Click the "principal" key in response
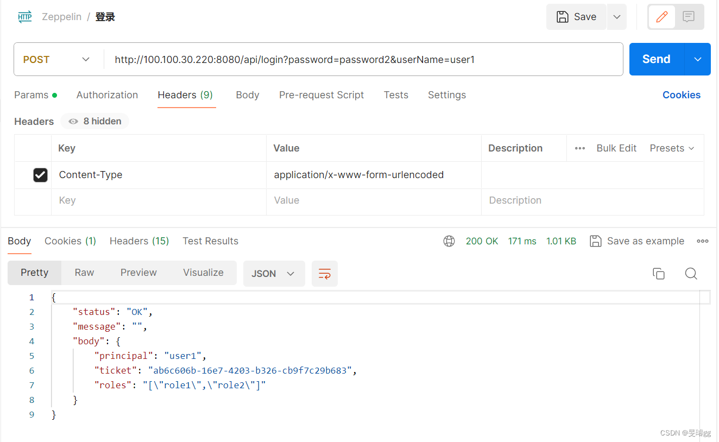 (124, 356)
